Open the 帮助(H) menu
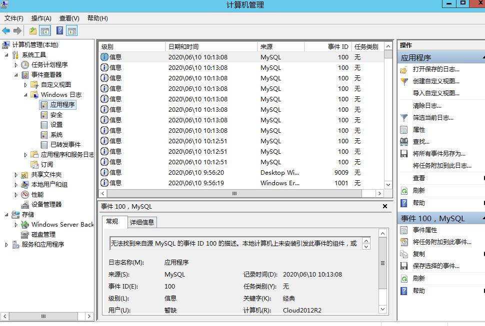Viewport: 485px width, 326px height. coord(97,18)
